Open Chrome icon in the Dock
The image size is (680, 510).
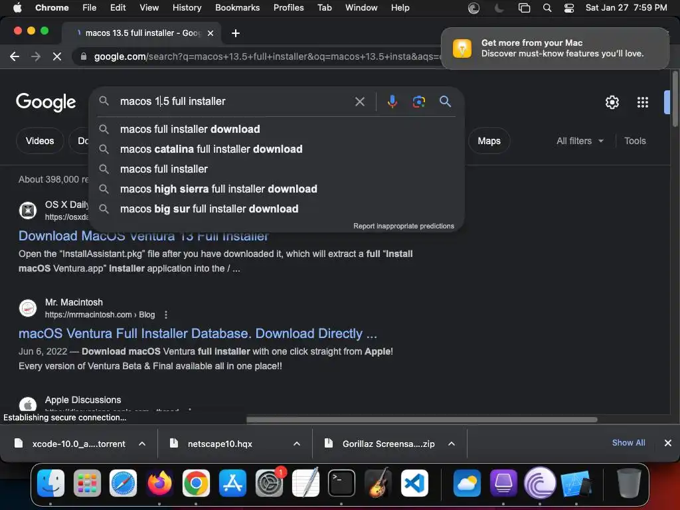click(196, 483)
